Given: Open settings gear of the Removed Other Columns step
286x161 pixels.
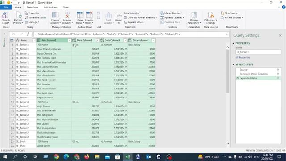Looking at the screenshot, I should click(x=278, y=74).
